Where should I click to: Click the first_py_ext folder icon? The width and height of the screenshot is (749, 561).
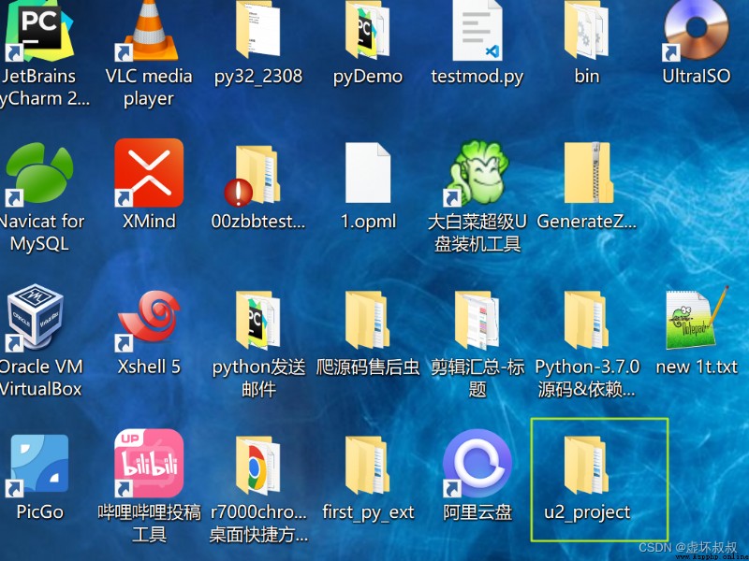[x=367, y=465]
